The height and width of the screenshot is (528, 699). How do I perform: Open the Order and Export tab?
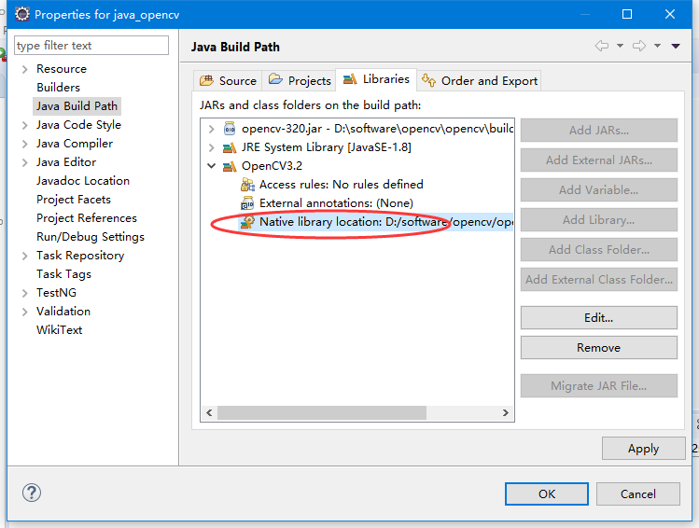pos(479,80)
